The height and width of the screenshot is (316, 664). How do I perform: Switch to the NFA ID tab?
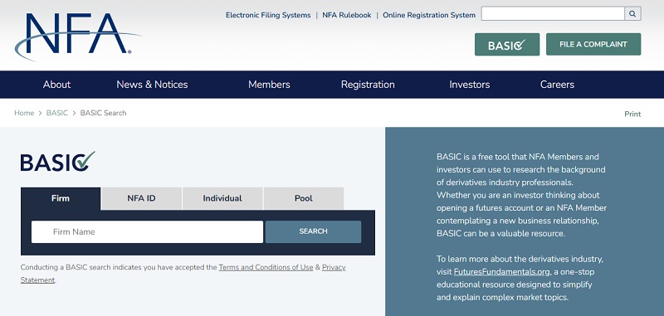click(x=141, y=198)
